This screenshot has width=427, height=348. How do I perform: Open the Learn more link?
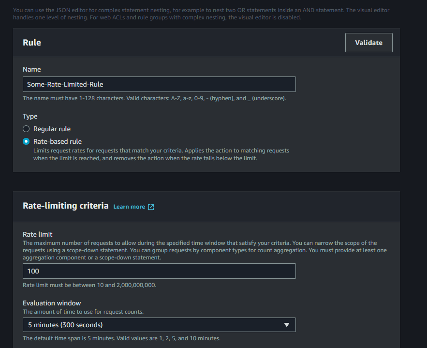pos(129,207)
